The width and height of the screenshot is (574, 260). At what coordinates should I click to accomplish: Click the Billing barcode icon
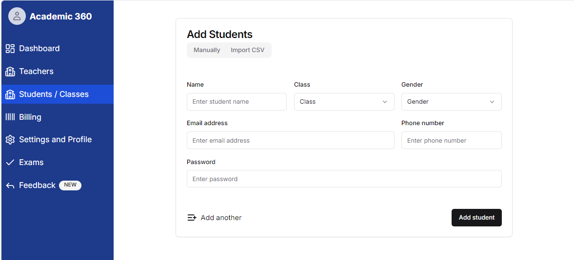10,117
